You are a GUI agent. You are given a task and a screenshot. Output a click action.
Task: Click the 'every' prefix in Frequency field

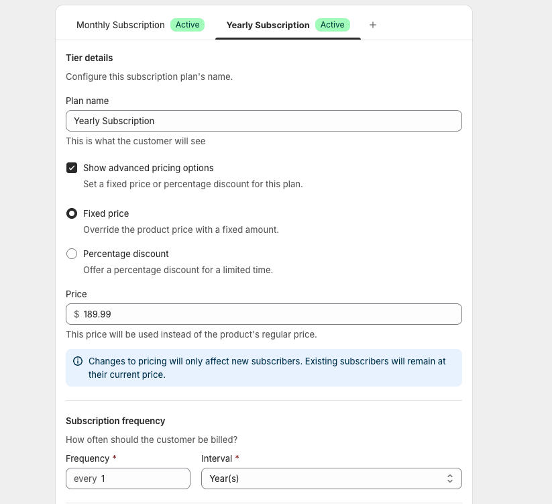point(85,478)
